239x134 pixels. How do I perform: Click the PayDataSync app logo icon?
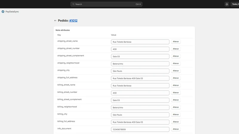coord(3,12)
